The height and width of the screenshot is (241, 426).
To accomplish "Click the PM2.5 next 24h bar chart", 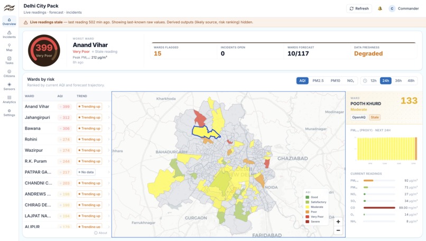I will [x=387, y=149].
